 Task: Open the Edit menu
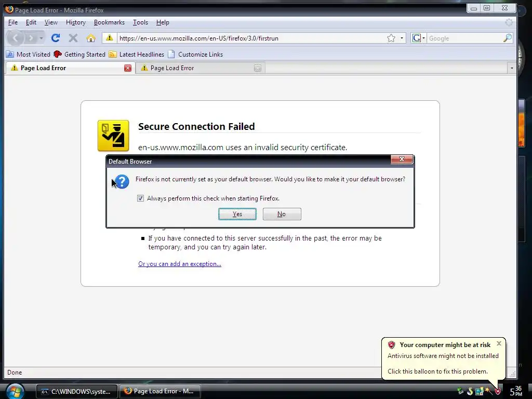31,22
